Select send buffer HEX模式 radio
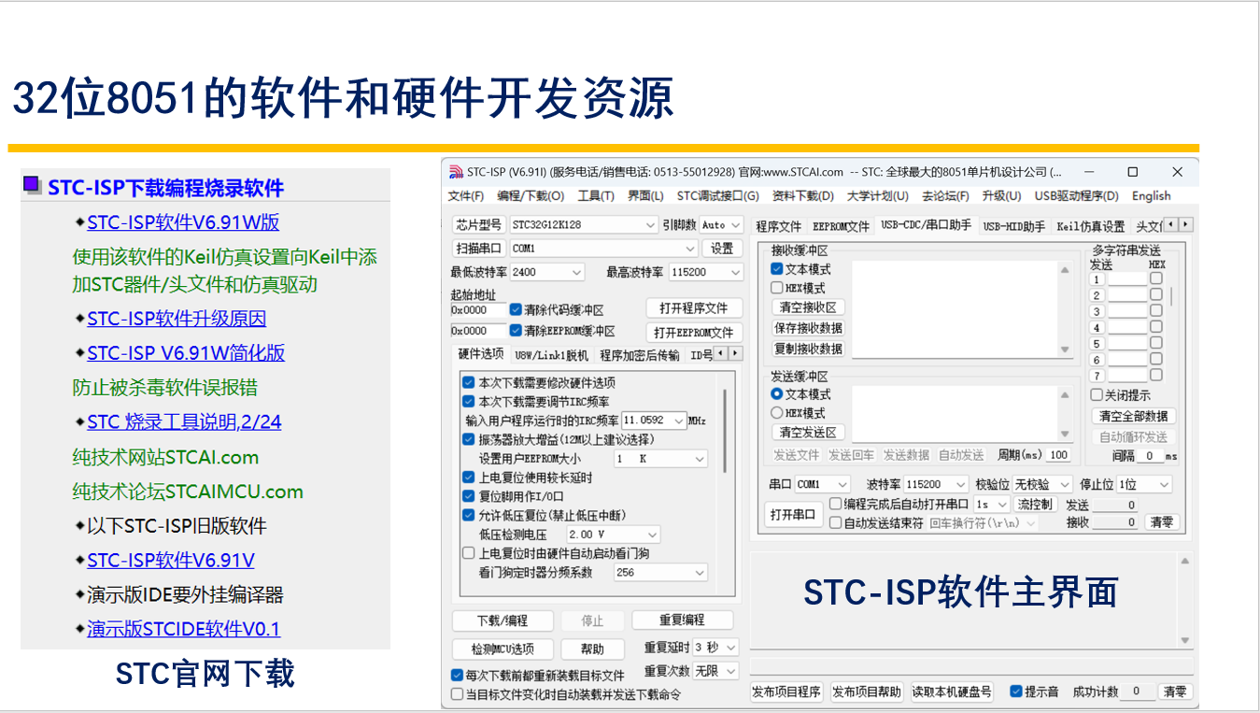Screen dimensions: 1260x713 click(777, 413)
